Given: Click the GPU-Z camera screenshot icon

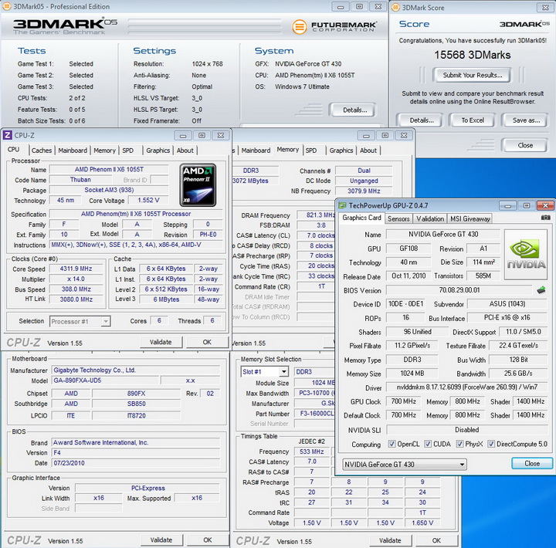Looking at the screenshot, I should (x=546, y=218).
